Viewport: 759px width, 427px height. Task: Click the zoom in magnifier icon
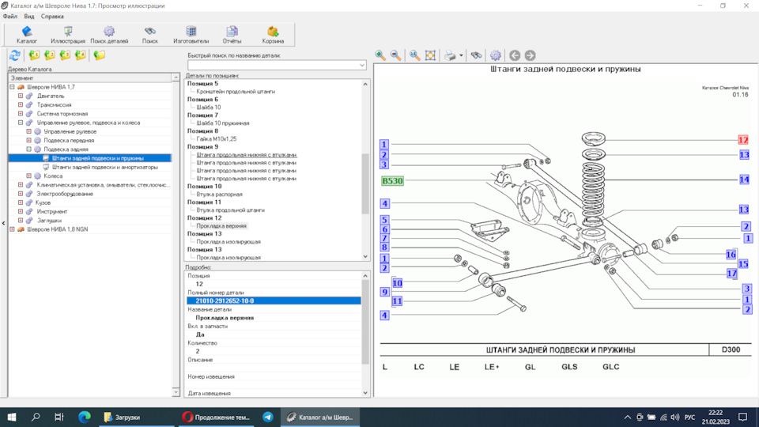[380, 55]
